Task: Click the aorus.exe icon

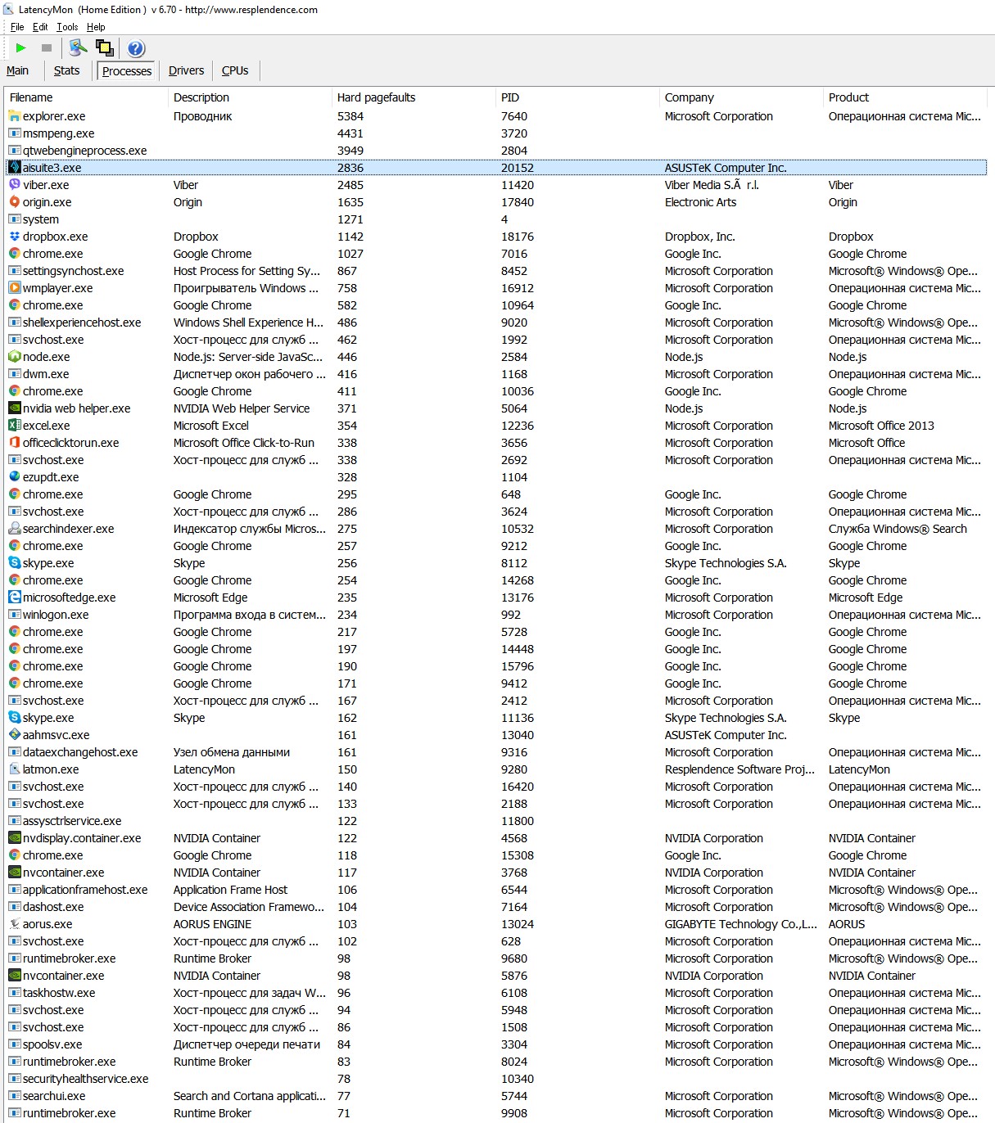Action: click(x=15, y=924)
